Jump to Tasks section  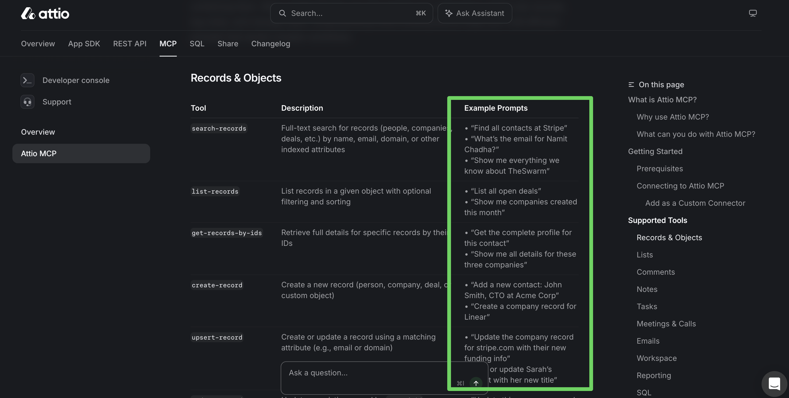click(647, 306)
